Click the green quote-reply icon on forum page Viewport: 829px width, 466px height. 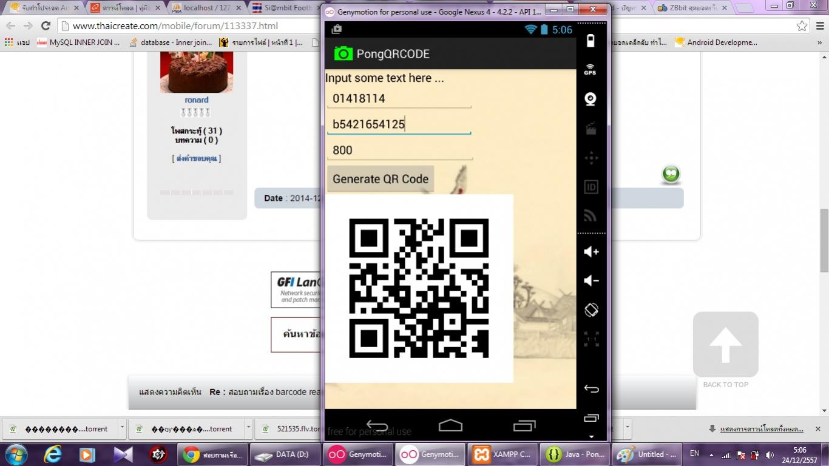(671, 174)
